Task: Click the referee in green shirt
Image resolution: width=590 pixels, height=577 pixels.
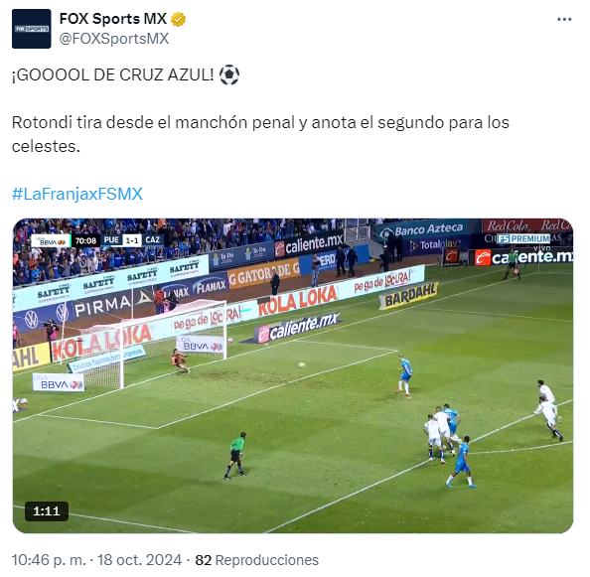Action: pyautogui.click(x=236, y=455)
